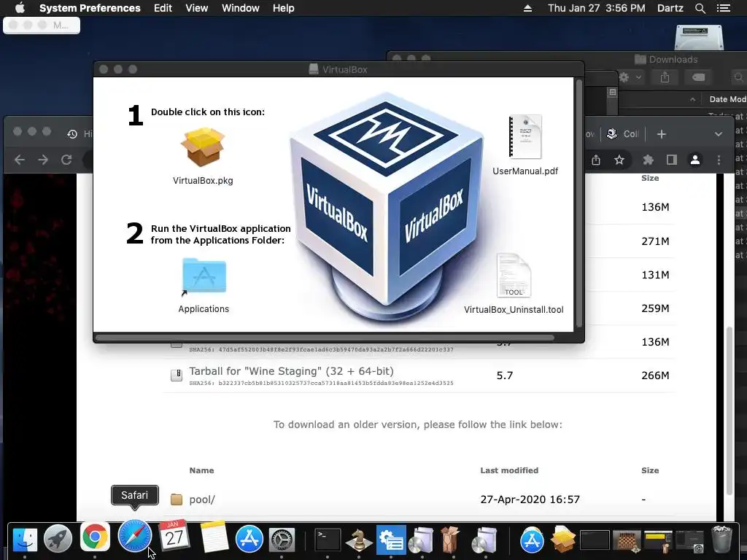This screenshot has width=747, height=560.
Task: Open Notes app in the Dock
Action: pos(214,537)
